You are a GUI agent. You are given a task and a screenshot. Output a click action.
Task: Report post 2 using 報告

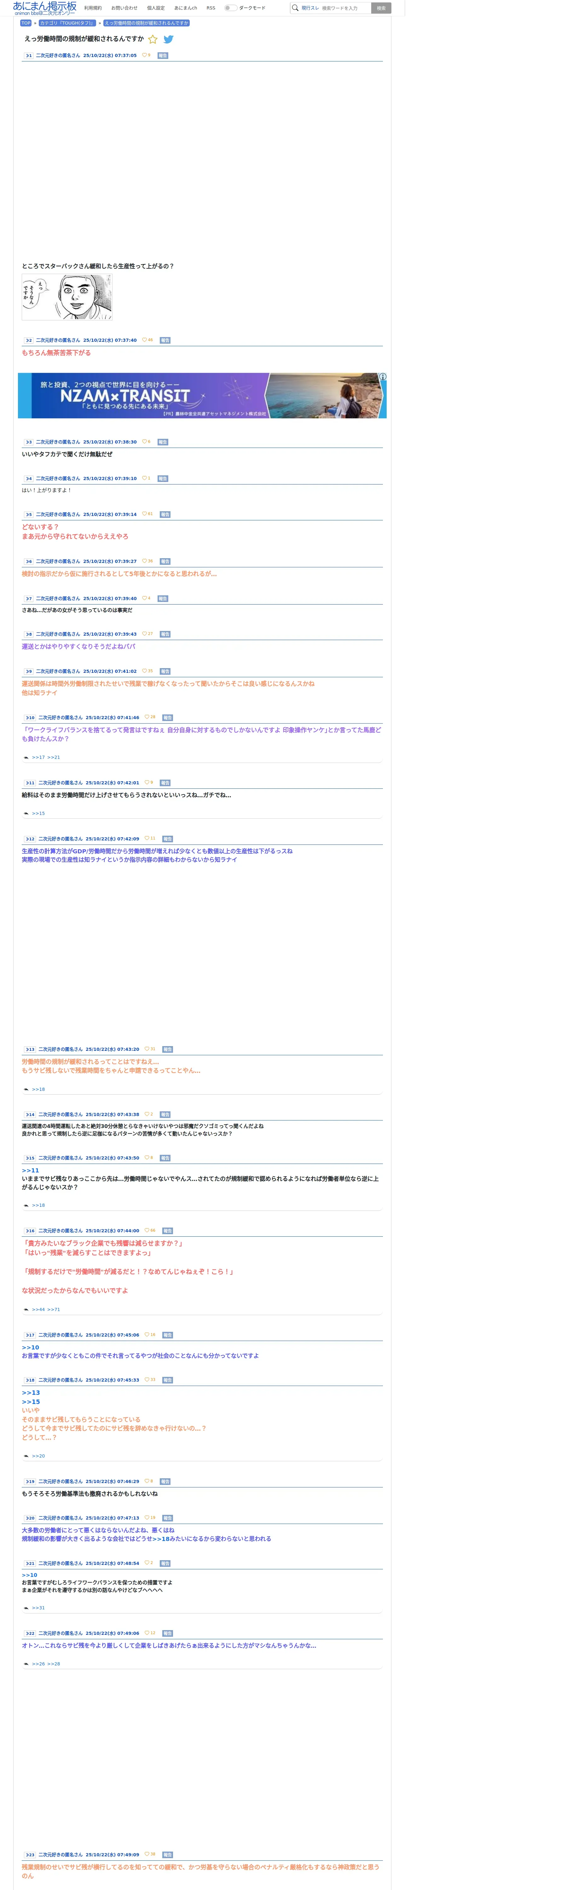165,341
